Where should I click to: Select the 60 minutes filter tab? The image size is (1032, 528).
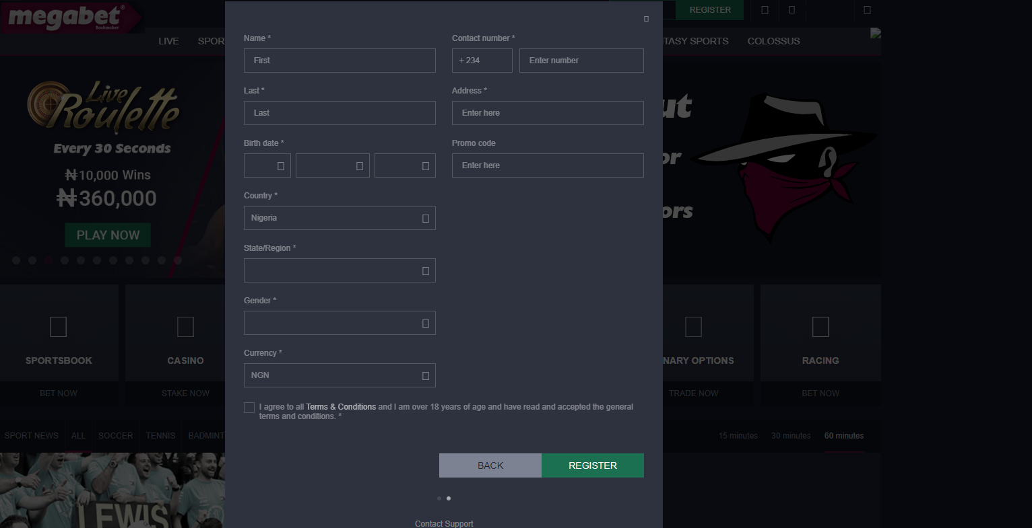coord(843,436)
